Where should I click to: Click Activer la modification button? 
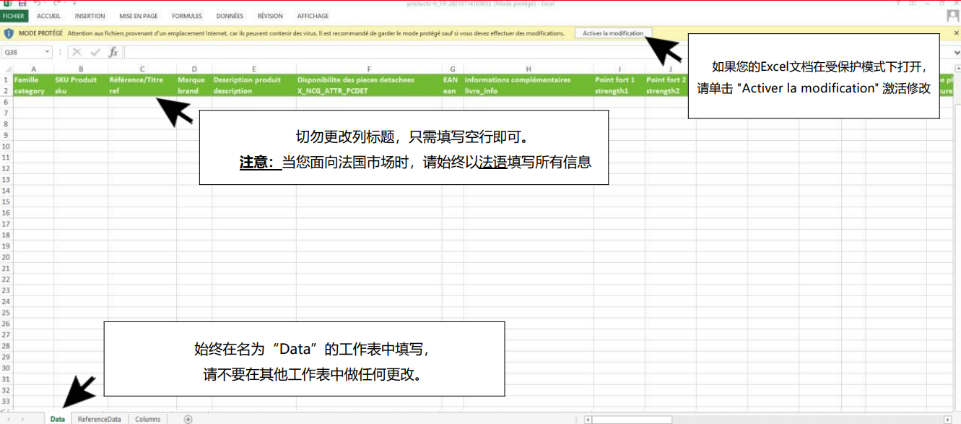[x=613, y=33]
